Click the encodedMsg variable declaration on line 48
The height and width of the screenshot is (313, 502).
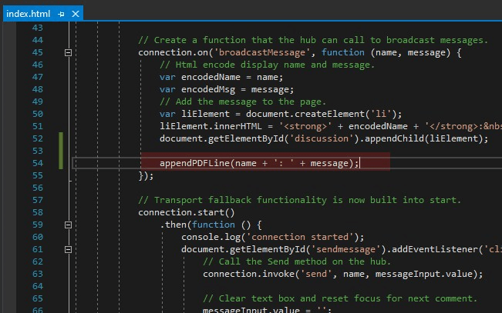[x=227, y=89]
